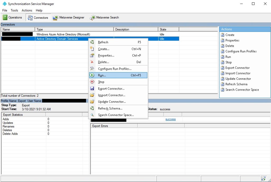Switch to the Operations view
Image resolution: width=271 pixels, height=182 pixels.
pyautogui.click(x=12, y=18)
